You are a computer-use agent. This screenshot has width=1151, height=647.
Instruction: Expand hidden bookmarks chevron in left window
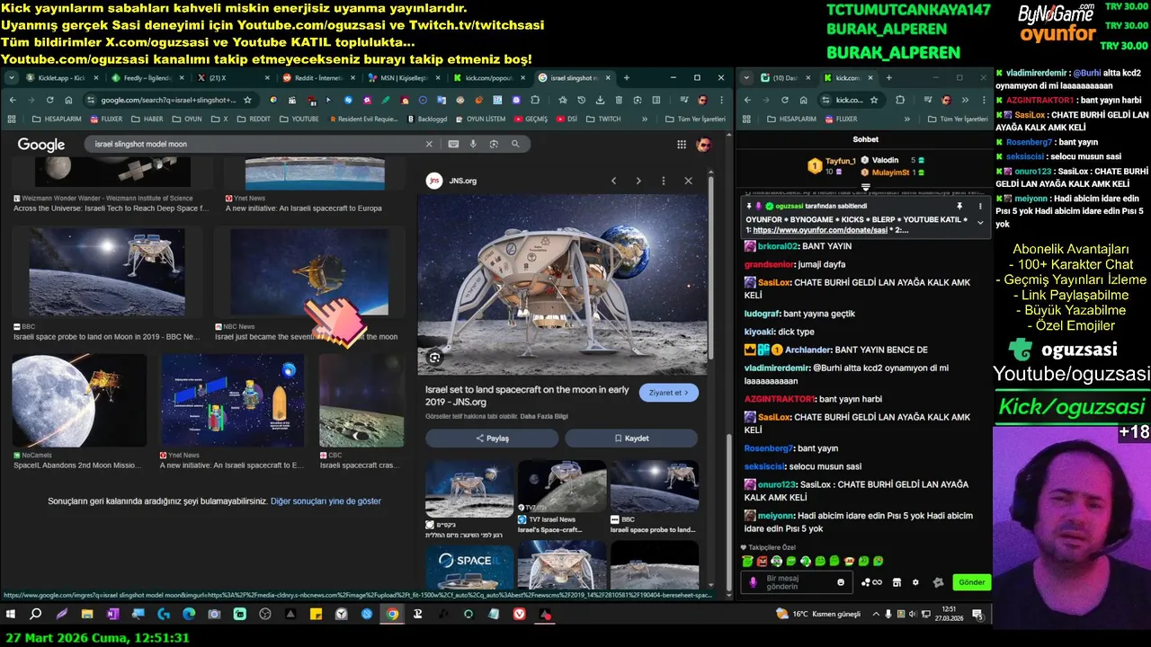pos(644,119)
